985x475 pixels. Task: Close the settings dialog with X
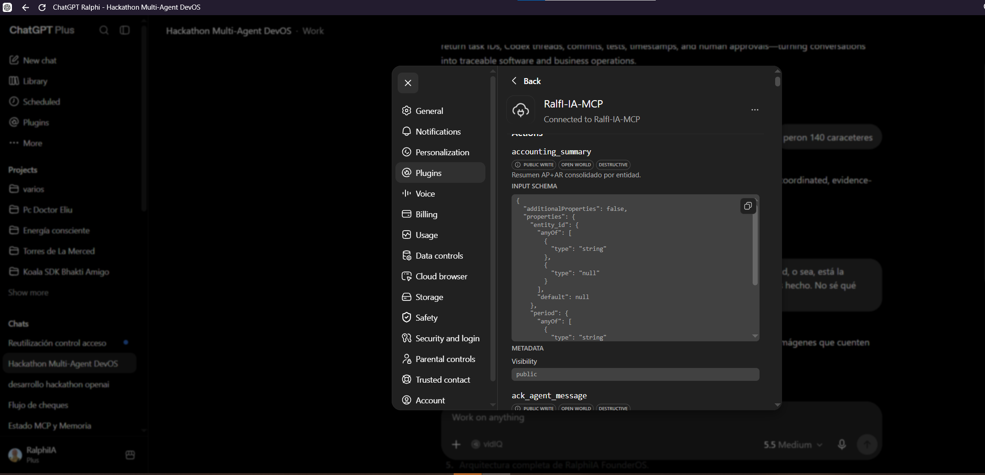click(x=408, y=83)
